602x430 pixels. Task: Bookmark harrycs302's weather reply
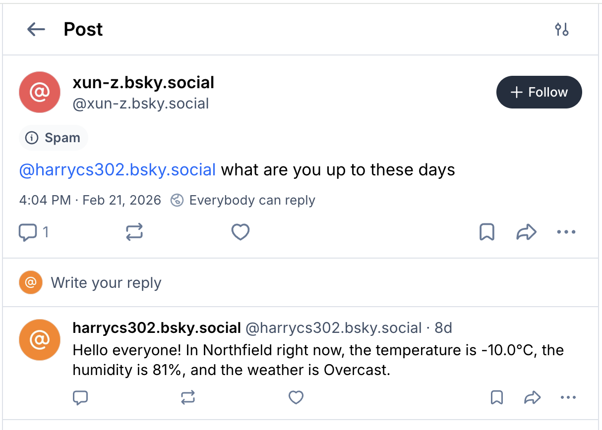pyautogui.click(x=497, y=397)
